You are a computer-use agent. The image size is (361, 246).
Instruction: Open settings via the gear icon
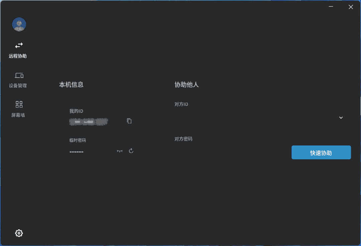tap(19, 233)
